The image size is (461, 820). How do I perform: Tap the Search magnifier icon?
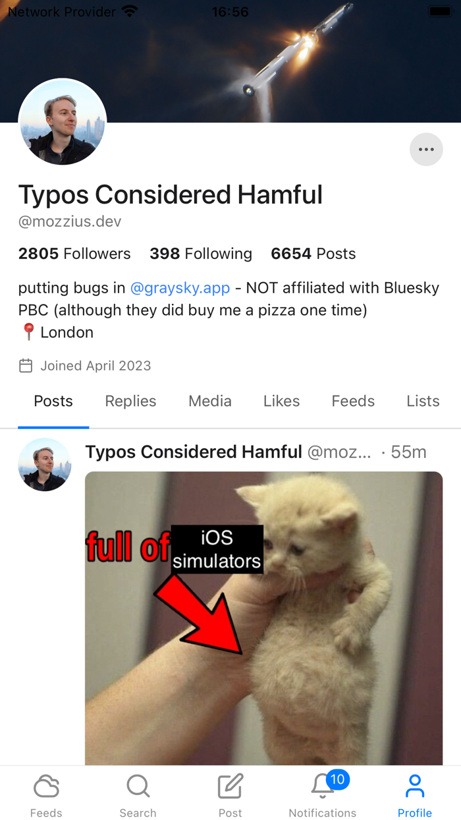point(138,786)
